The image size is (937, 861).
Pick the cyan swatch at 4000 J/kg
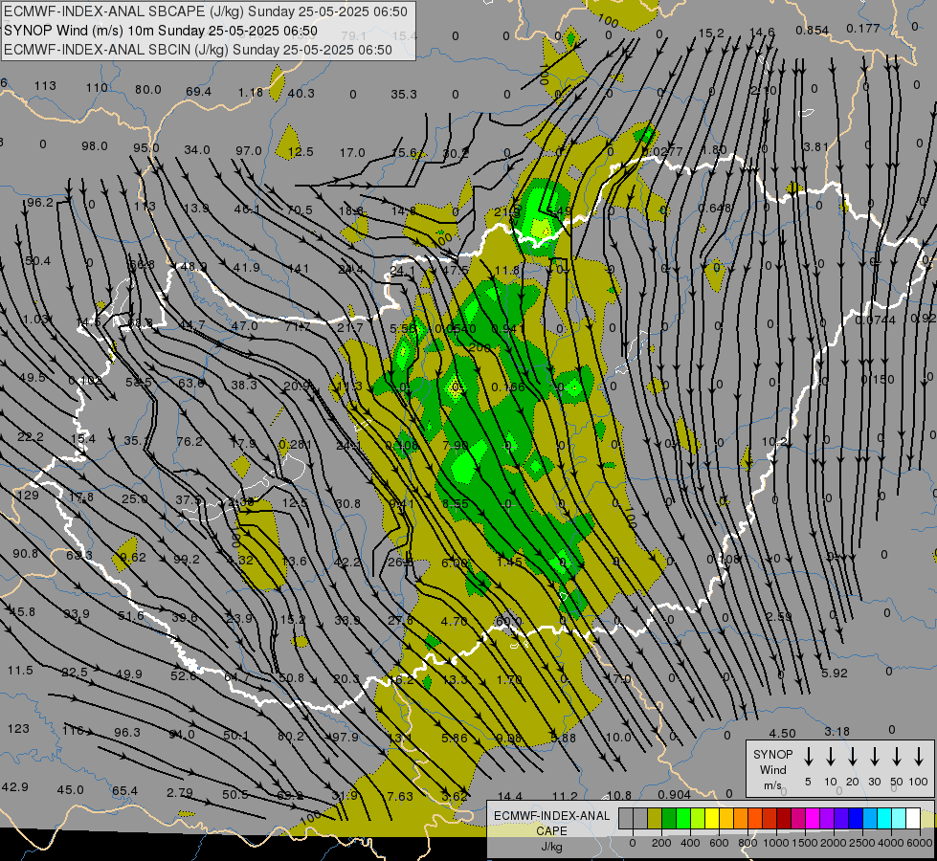click(883, 818)
